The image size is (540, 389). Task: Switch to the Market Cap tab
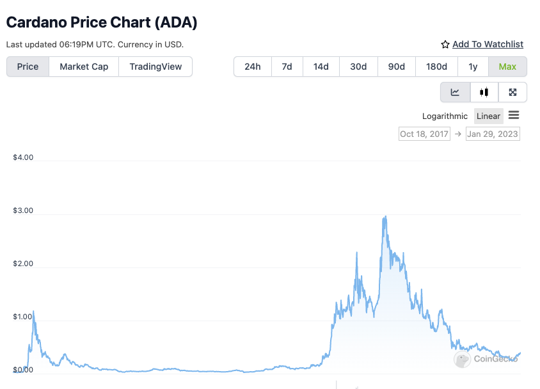click(84, 67)
